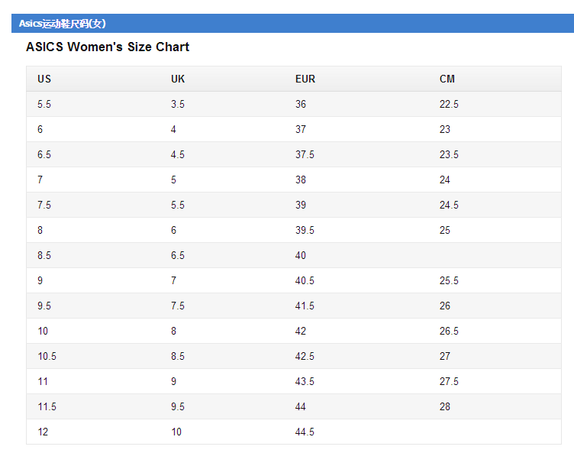Click the CM value 28 cell
This screenshot has height=453, width=574.
[445, 407]
